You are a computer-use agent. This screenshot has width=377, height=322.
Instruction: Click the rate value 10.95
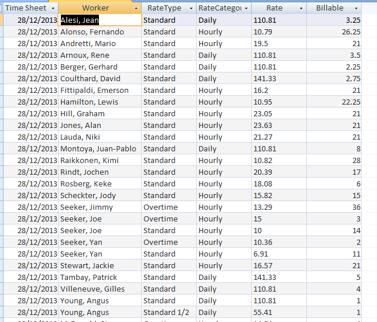point(279,102)
